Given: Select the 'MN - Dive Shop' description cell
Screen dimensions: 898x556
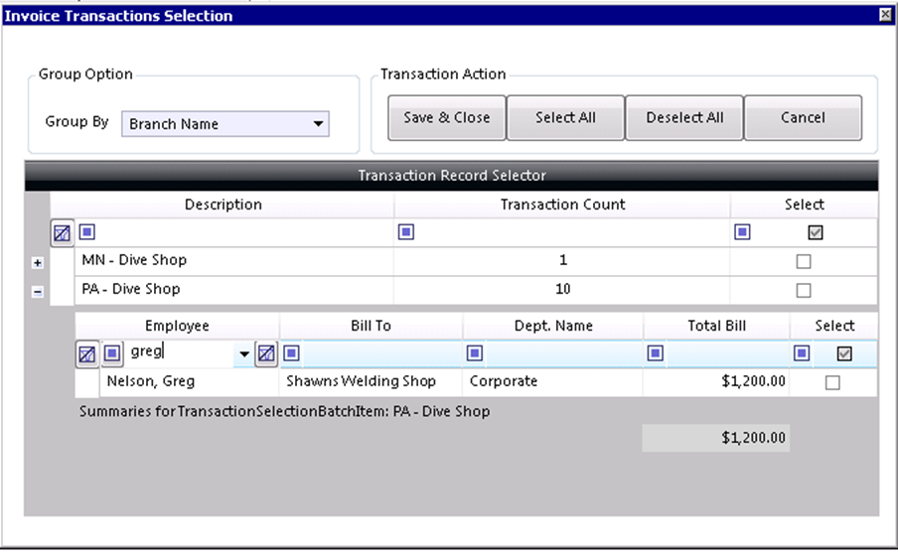Looking at the screenshot, I should [234, 261].
